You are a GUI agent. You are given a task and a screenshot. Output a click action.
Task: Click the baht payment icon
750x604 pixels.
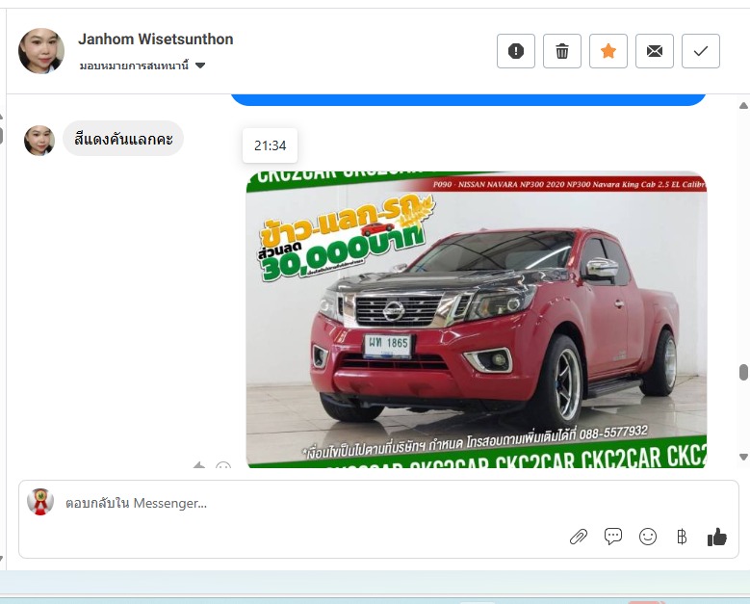point(682,537)
